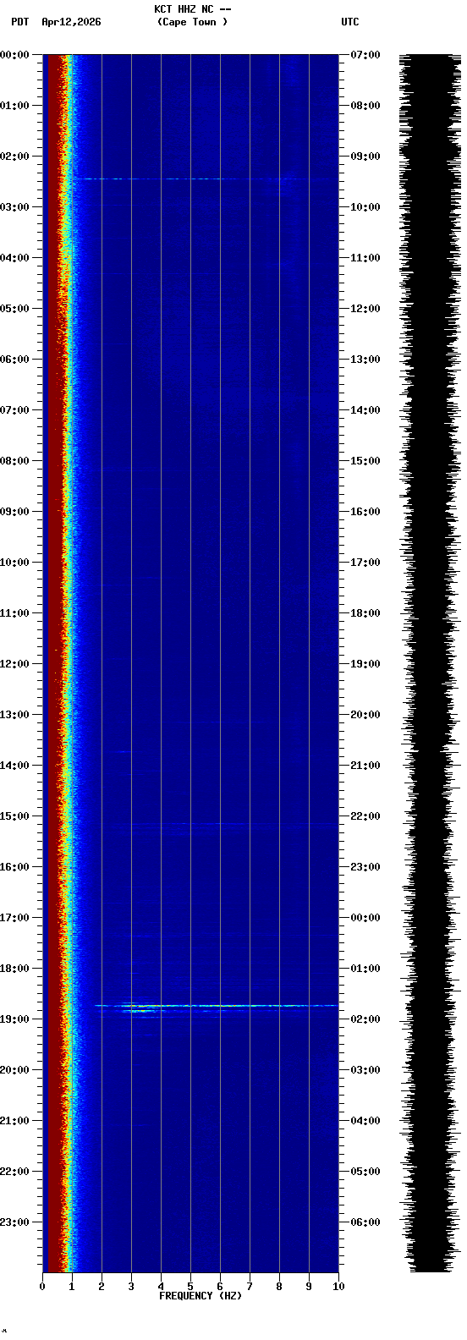
Task: Click the 19:00 UTC time label
Action: tap(365, 664)
